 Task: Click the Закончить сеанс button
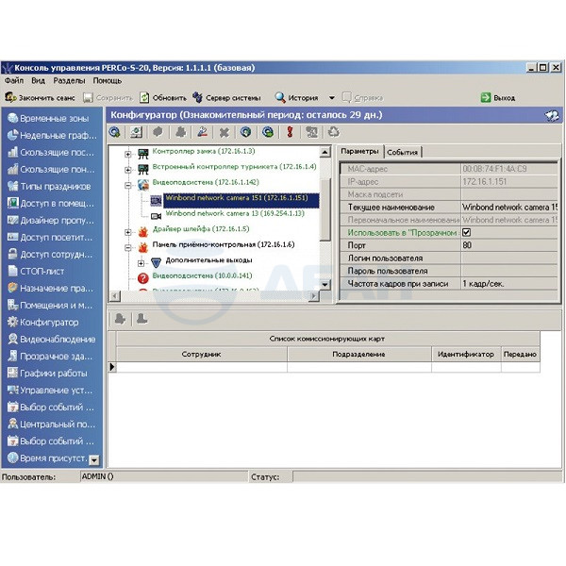40,97
